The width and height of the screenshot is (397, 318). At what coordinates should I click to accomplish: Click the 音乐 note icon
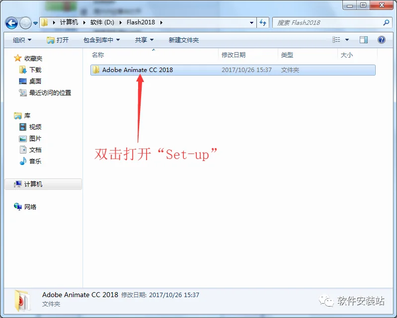click(23, 161)
